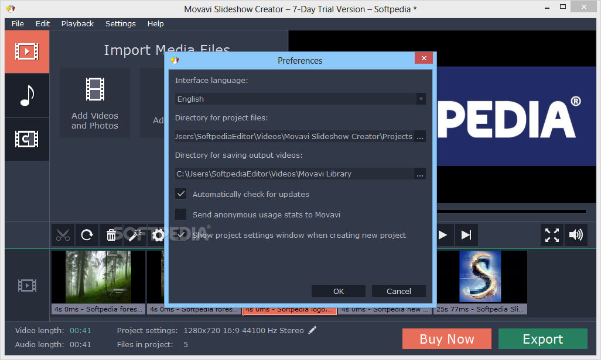Maximize the Movavi window
Screen dimensions: 601x360
coord(563,7)
